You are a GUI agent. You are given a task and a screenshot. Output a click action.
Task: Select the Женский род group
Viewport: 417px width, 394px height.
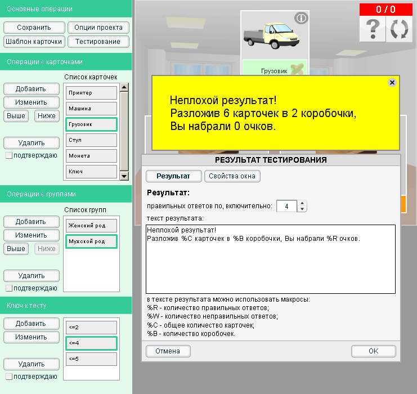click(91, 226)
